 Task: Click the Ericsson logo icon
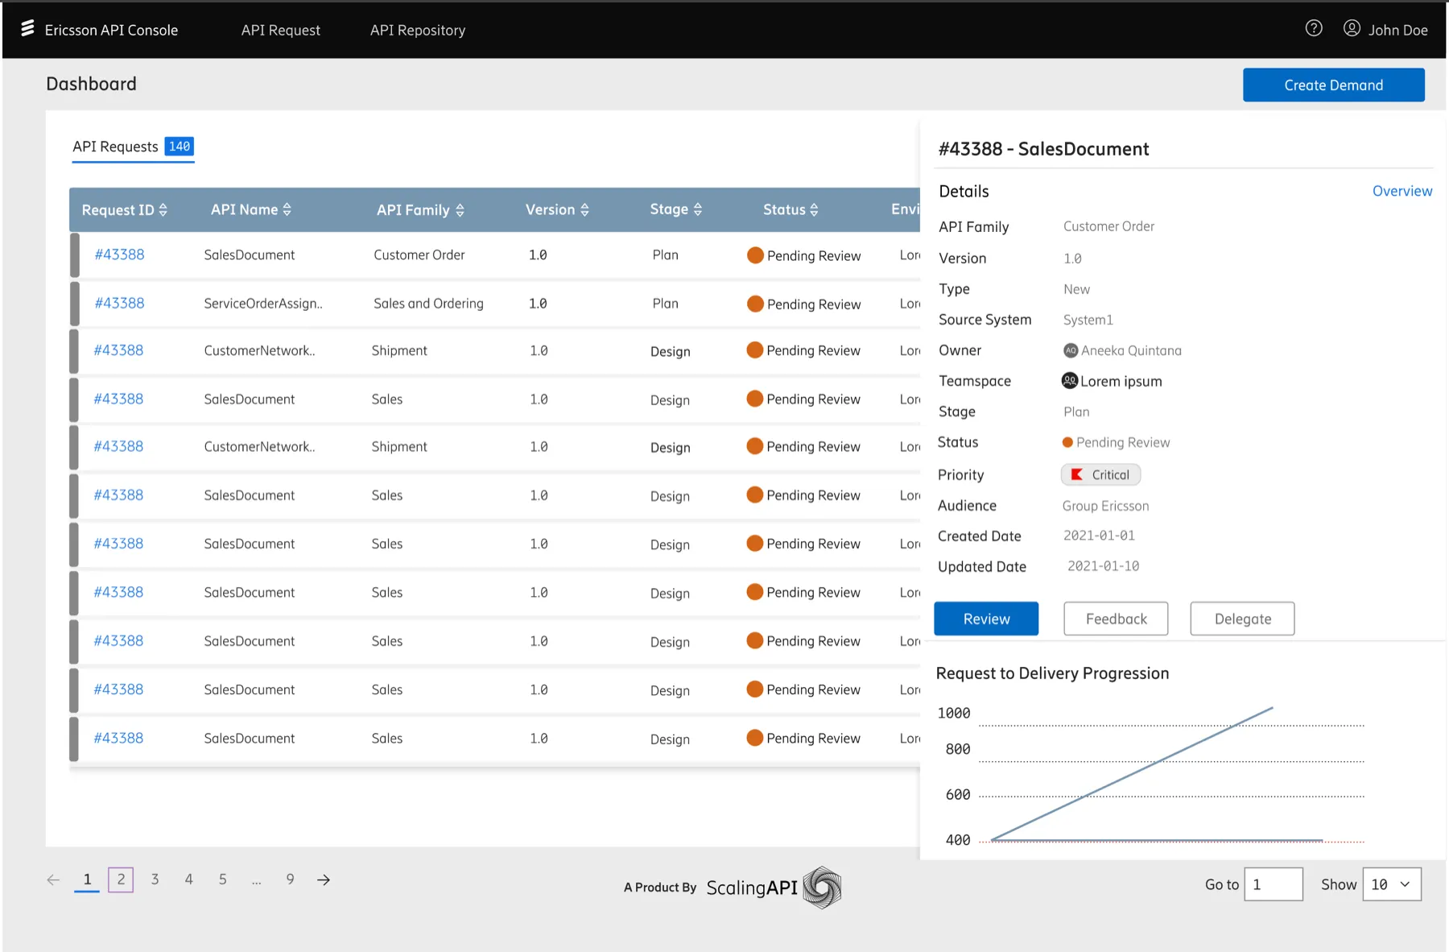tap(27, 29)
